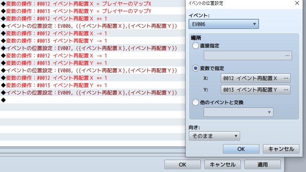Select イベント再配置X -= 1 line below EV006
The height and width of the screenshot is (172, 306).
point(93,33)
